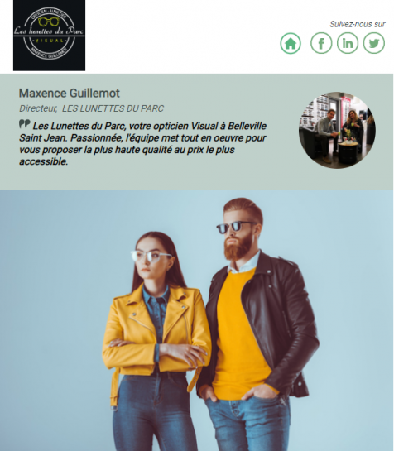
Task: Click the green glasses emblem in the logo
Action: pos(49,22)
